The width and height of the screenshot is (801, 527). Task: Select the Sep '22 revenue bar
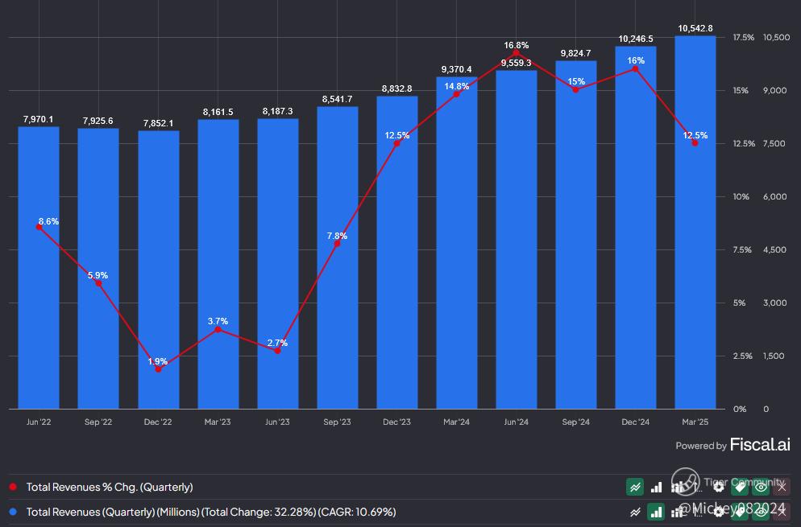coord(98,269)
